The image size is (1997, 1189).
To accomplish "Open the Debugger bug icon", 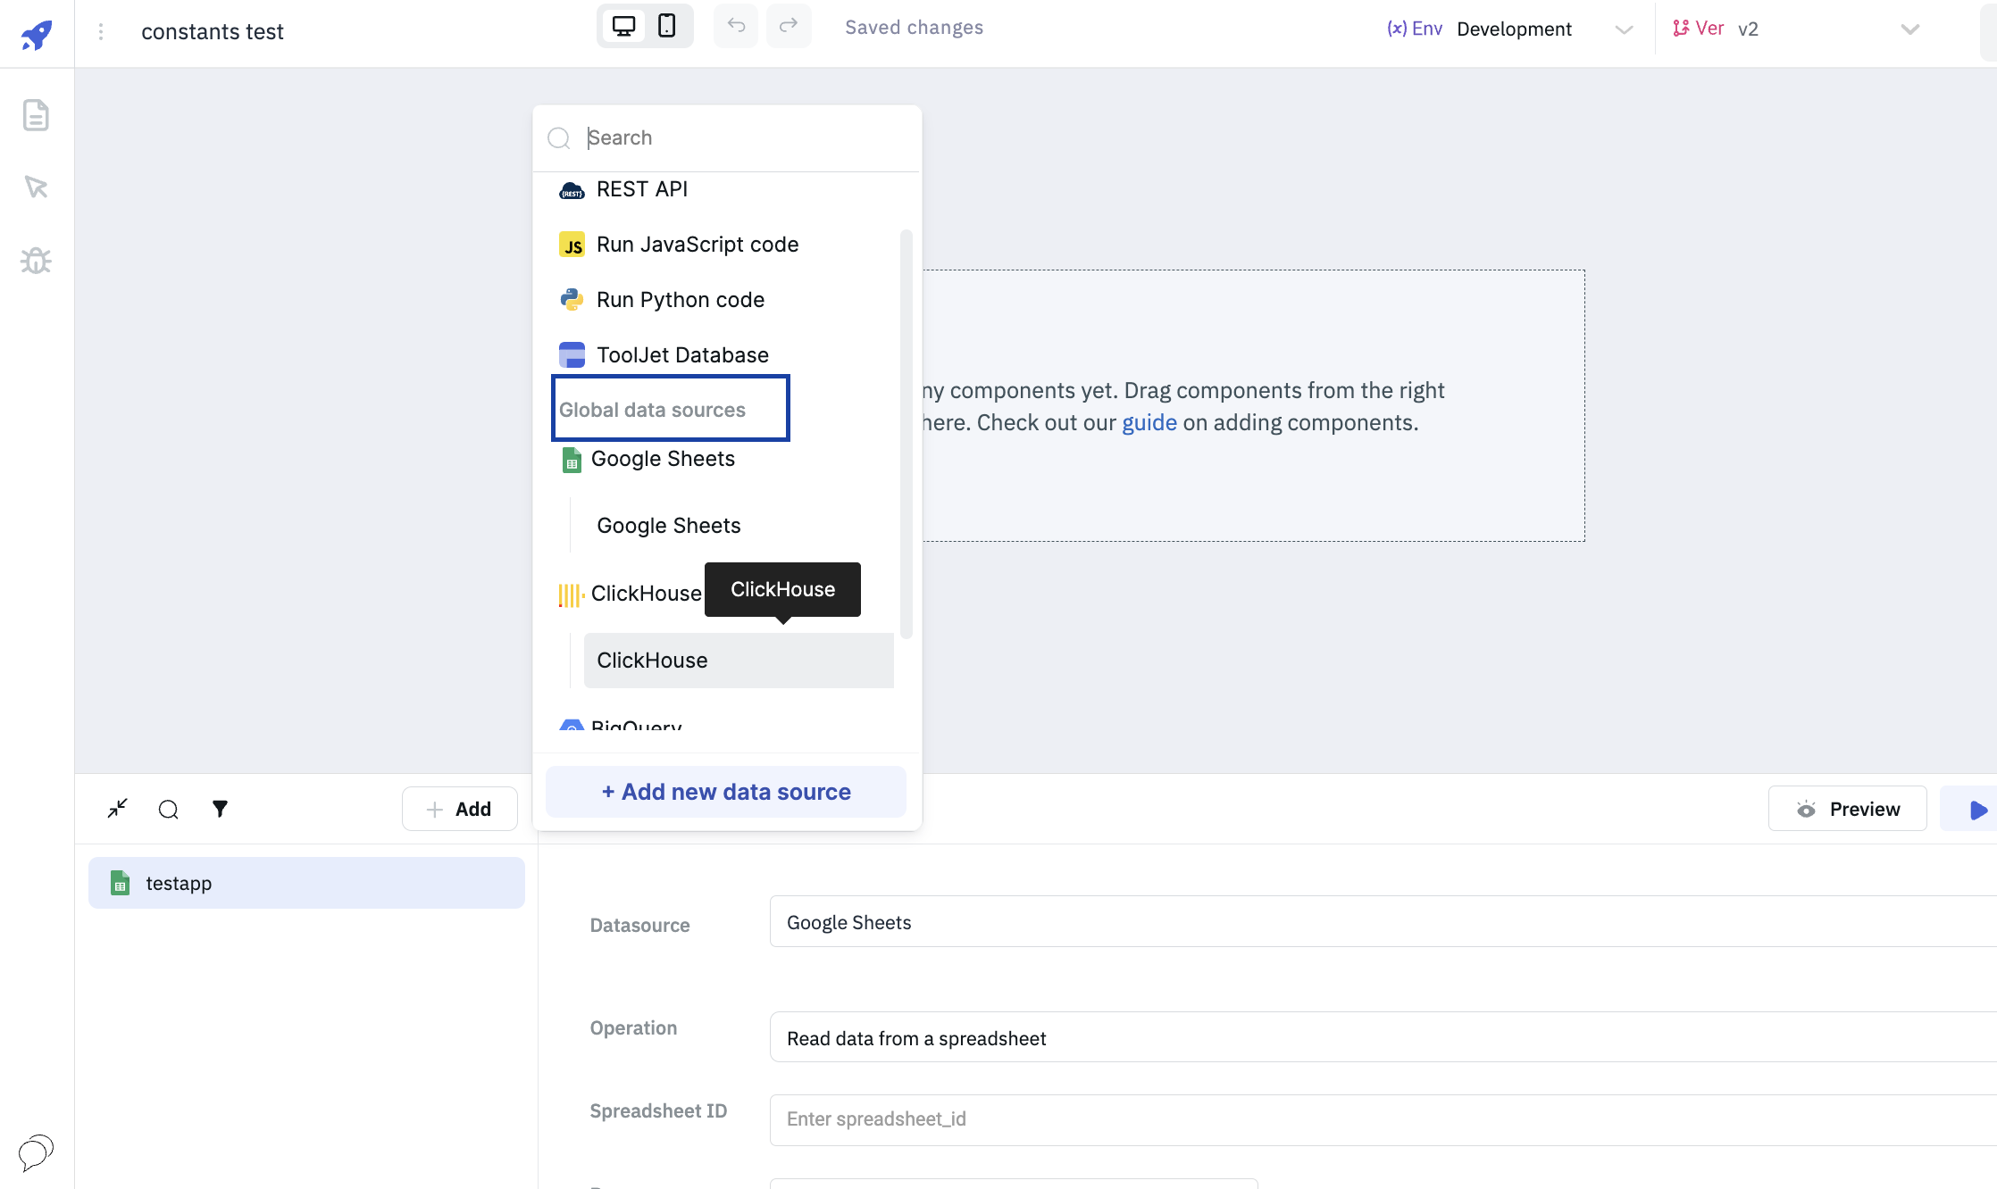I will (x=36, y=261).
